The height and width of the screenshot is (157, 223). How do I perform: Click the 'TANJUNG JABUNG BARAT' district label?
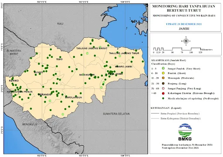click(92, 49)
